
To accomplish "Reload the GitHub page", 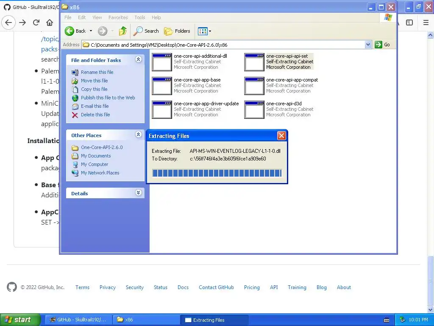I will [x=36, y=22].
